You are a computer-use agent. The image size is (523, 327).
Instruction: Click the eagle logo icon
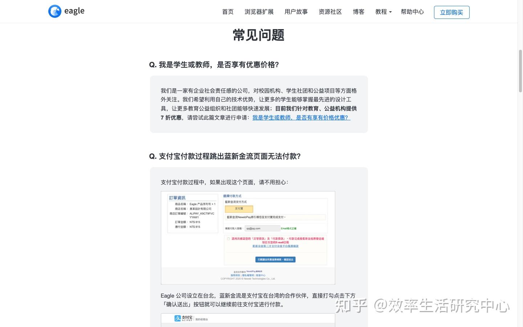pos(55,11)
